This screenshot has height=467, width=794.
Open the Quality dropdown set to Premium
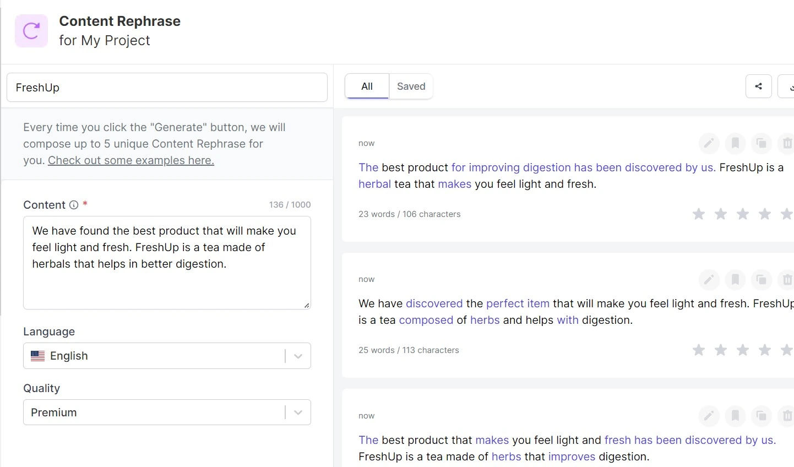coord(167,412)
